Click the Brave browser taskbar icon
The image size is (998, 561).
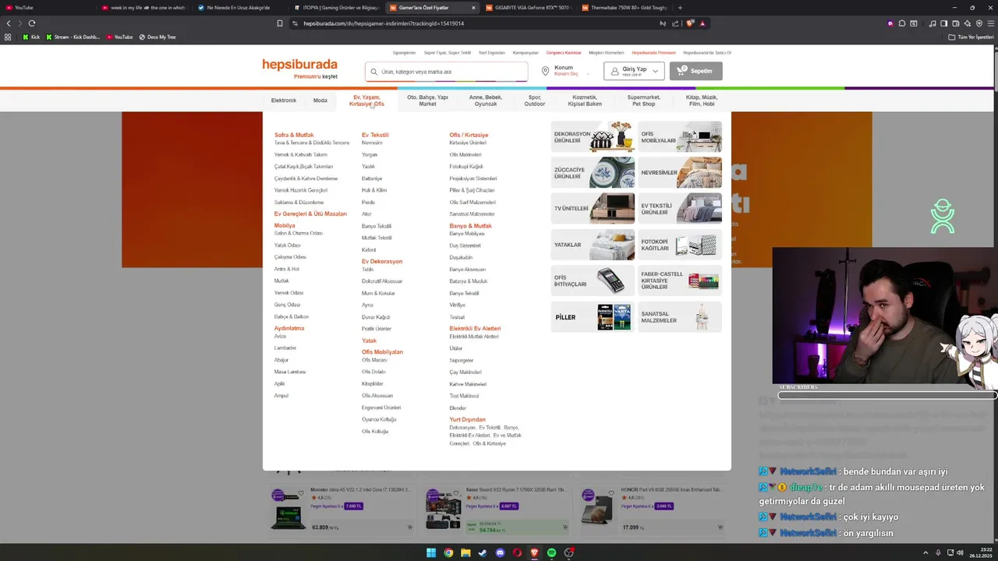point(534,552)
